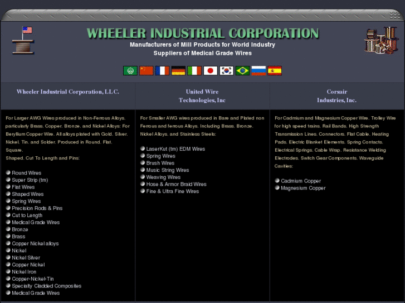Open the Flat Wires link
The height and width of the screenshot is (303, 405).
23,187
